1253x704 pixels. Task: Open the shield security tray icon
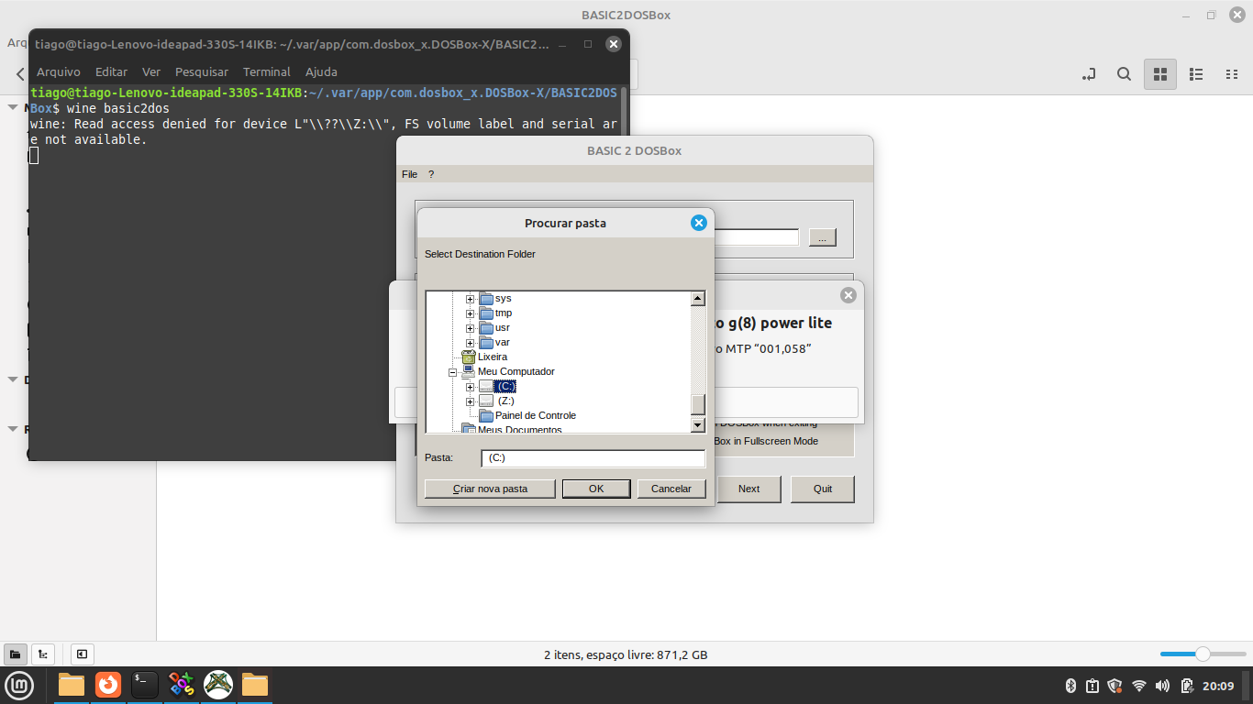coord(1115,686)
